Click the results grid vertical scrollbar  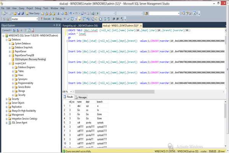226,111
